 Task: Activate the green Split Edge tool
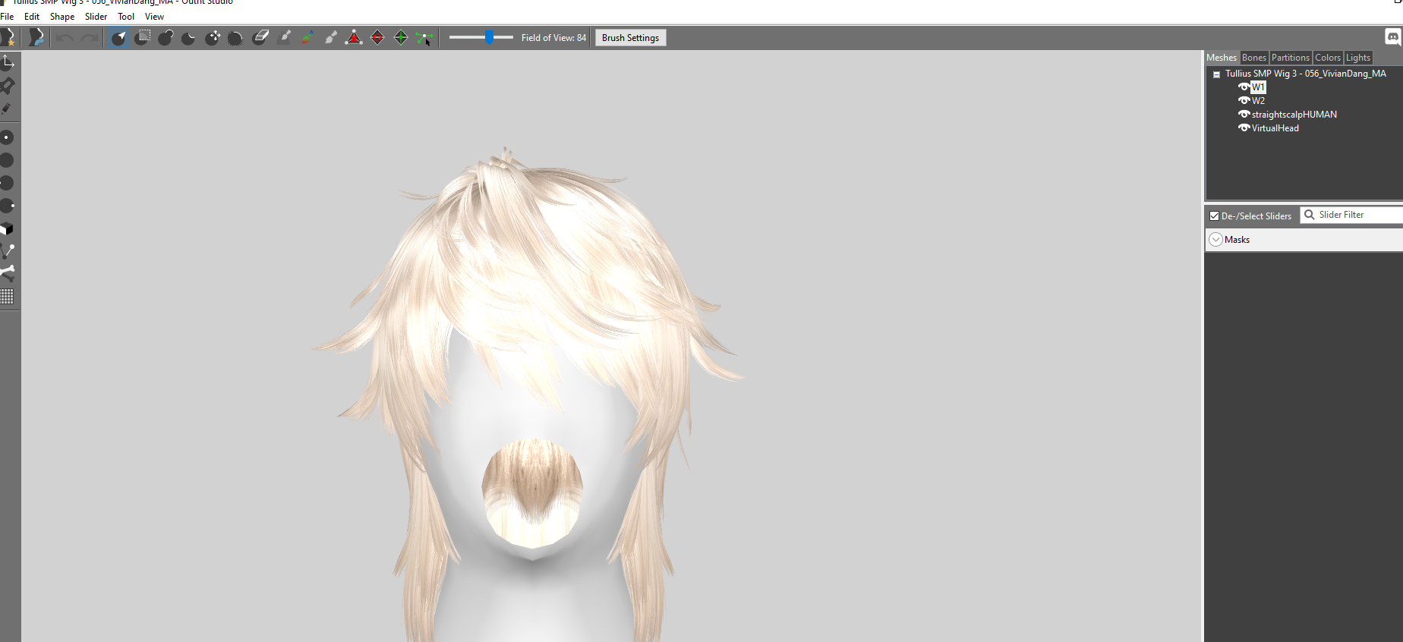pyautogui.click(x=401, y=37)
